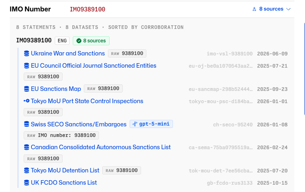Click the RAW 9389100 tag under Canadian Consolidated list
The image size is (305, 192).
coord(43,159)
